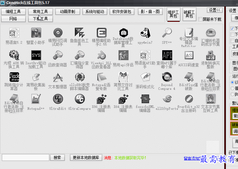The width and height of the screenshot is (238, 169).
Task: Open the 编程工具 category
Action: (13, 12)
